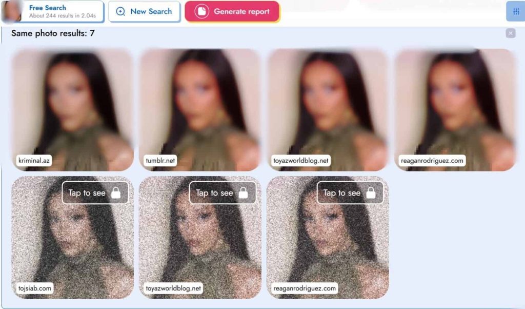This screenshot has width=525, height=309.
Task: Click the kriminal.az source label
Action: point(34,161)
